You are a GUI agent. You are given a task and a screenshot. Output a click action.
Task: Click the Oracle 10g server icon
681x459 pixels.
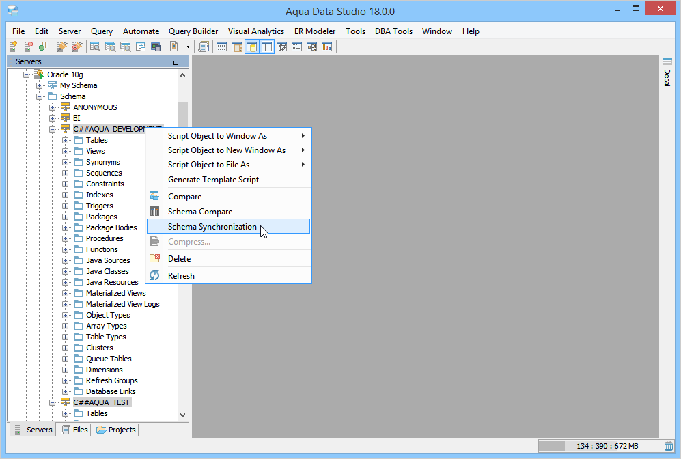[39, 74]
